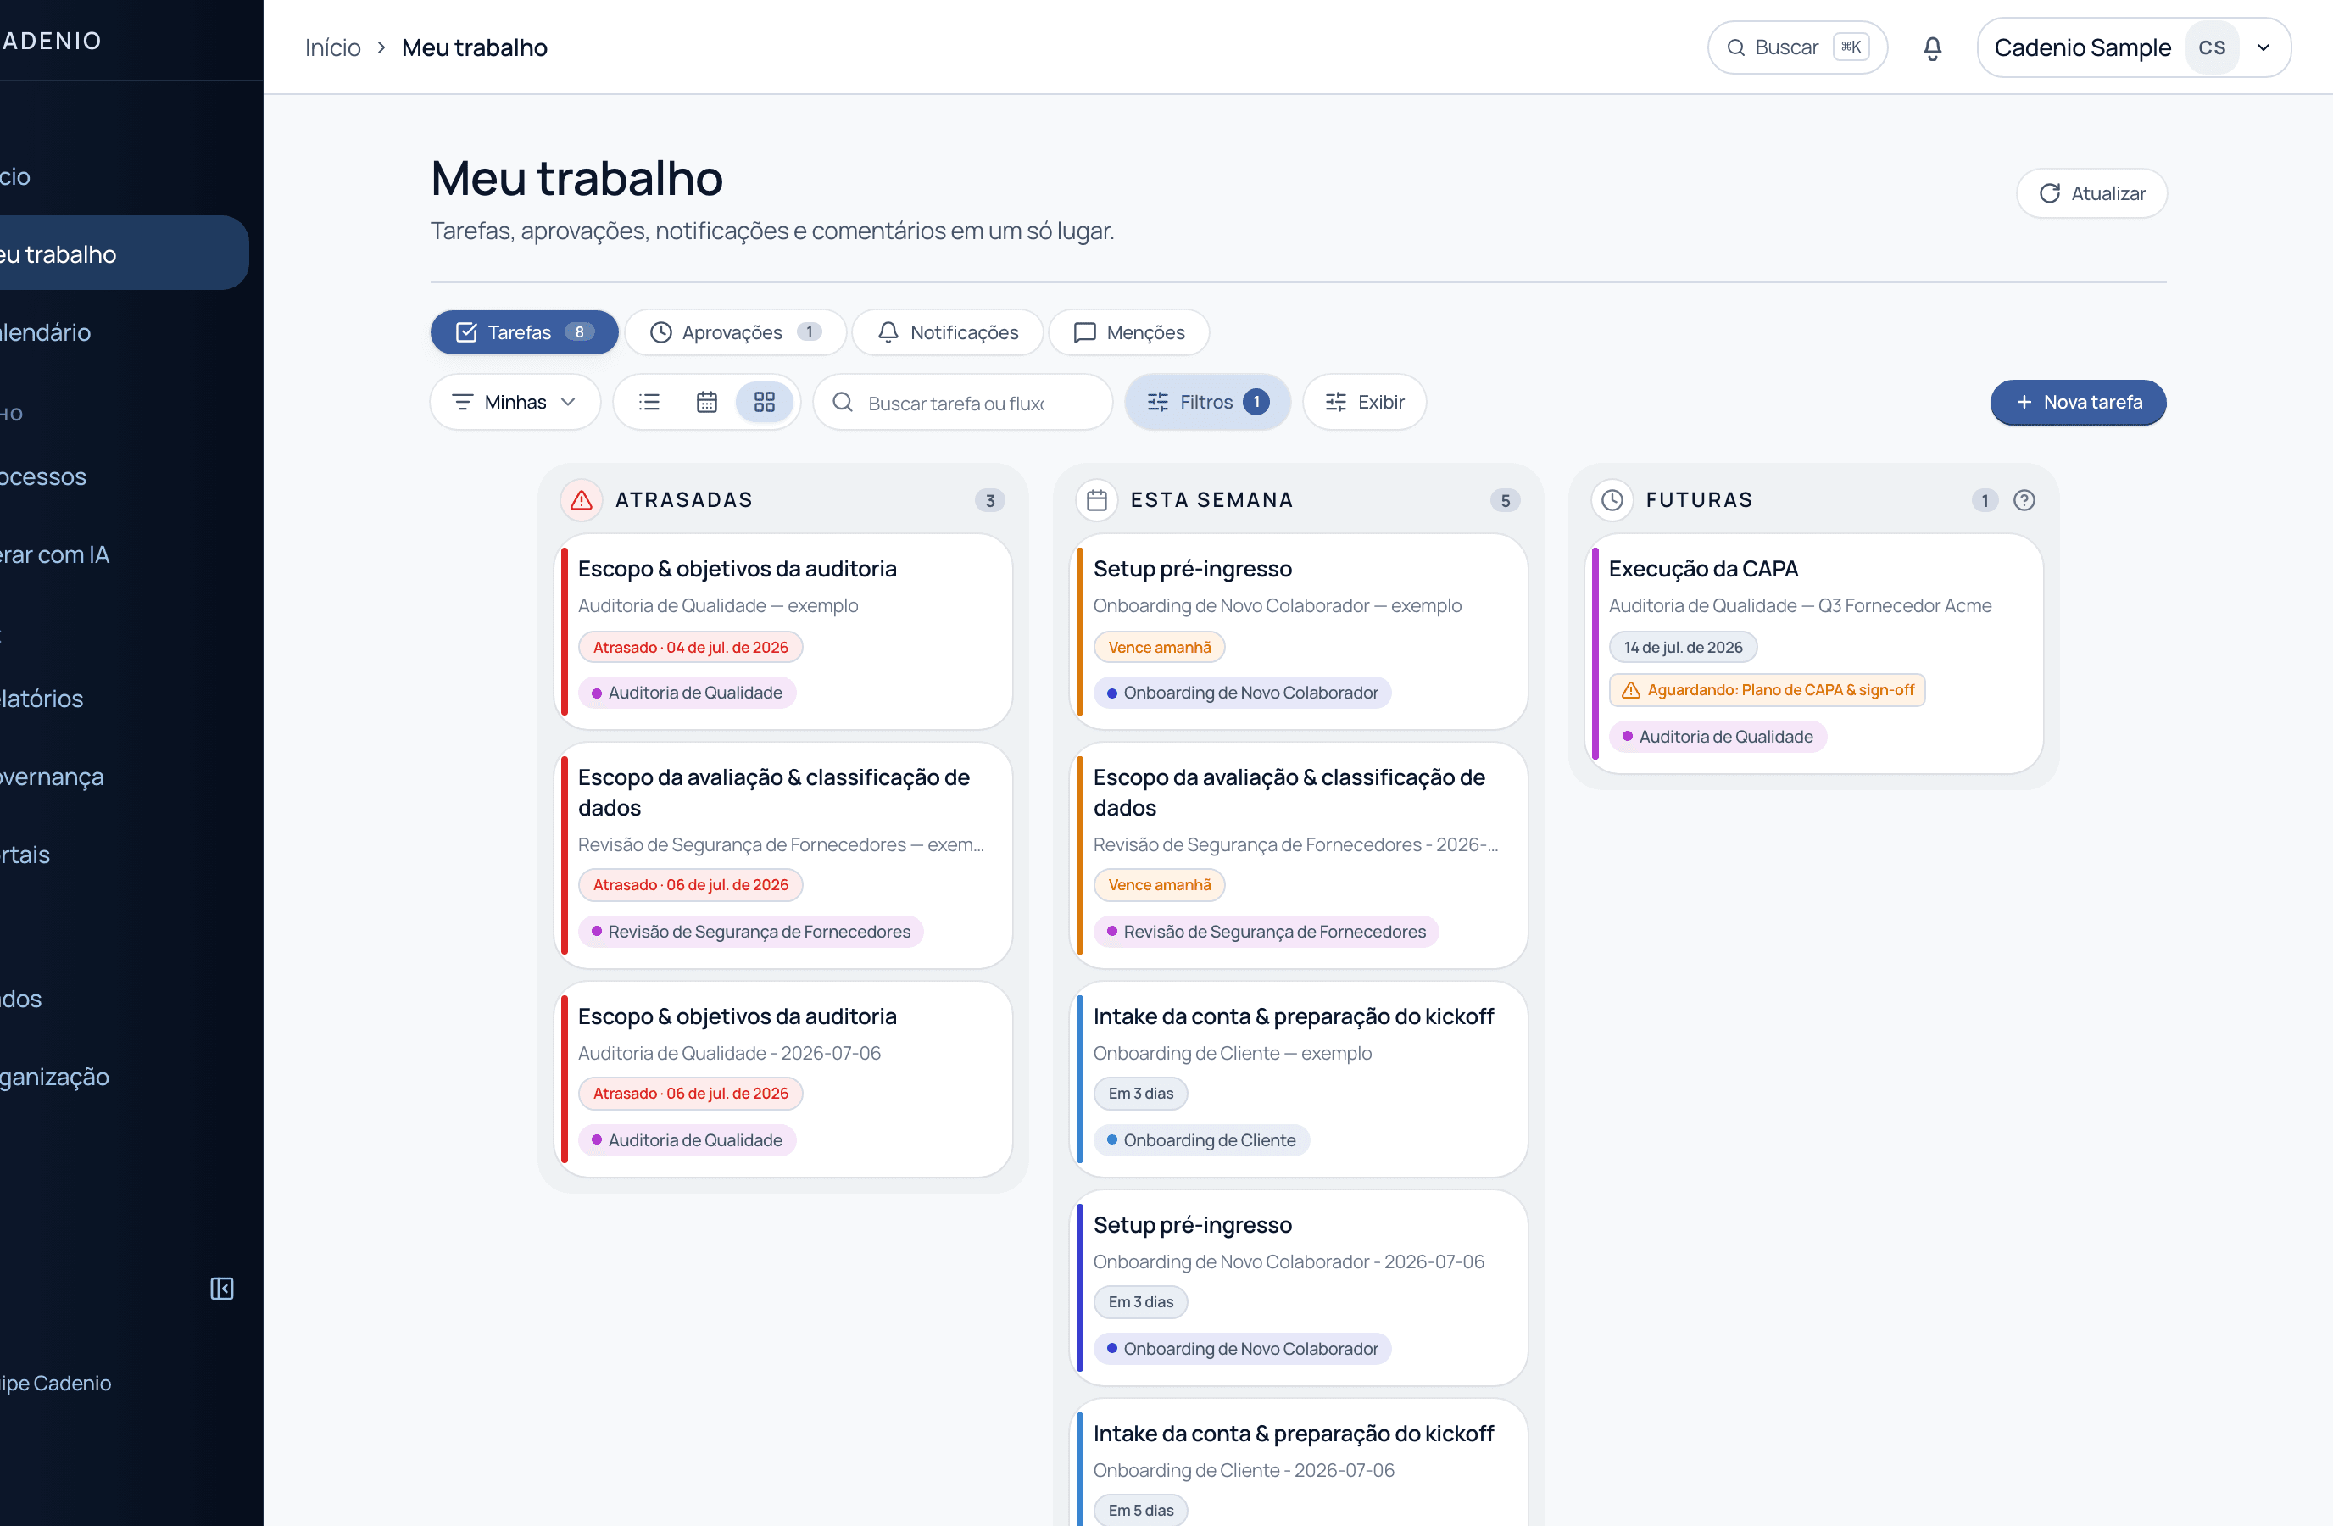Image resolution: width=2333 pixels, height=1526 pixels.
Task: Click Revisão de Segurança tag in Esta Semana column
Action: coord(1266,931)
